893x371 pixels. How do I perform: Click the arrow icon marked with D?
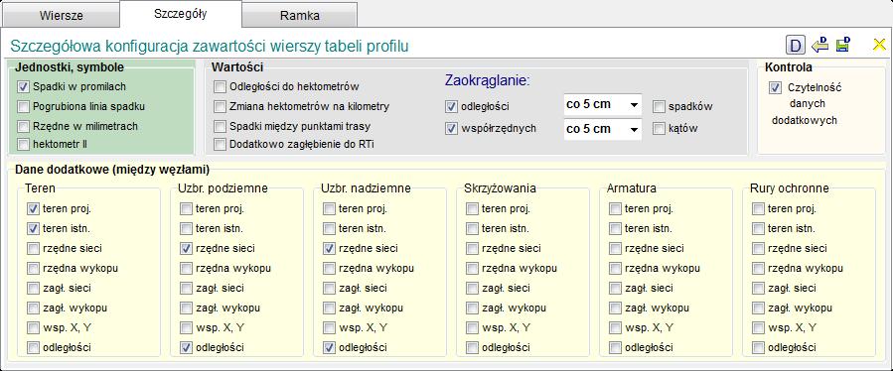pyautogui.click(x=819, y=45)
